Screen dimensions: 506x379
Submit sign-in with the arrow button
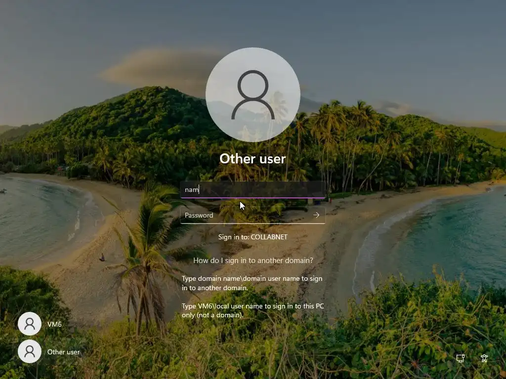pyautogui.click(x=316, y=215)
